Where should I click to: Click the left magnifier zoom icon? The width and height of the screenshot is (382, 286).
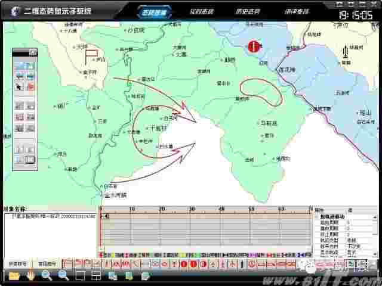point(47,275)
